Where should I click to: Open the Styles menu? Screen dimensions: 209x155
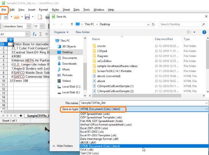pos(55,10)
